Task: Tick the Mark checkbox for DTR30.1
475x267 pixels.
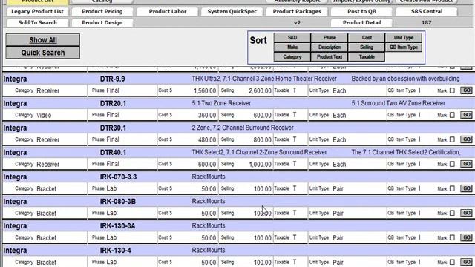Action: pos(452,139)
